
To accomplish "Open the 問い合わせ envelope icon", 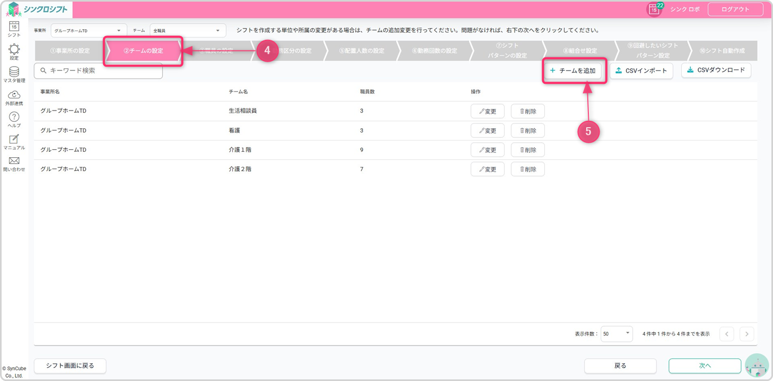I will pyautogui.click(x=14, y=162).
